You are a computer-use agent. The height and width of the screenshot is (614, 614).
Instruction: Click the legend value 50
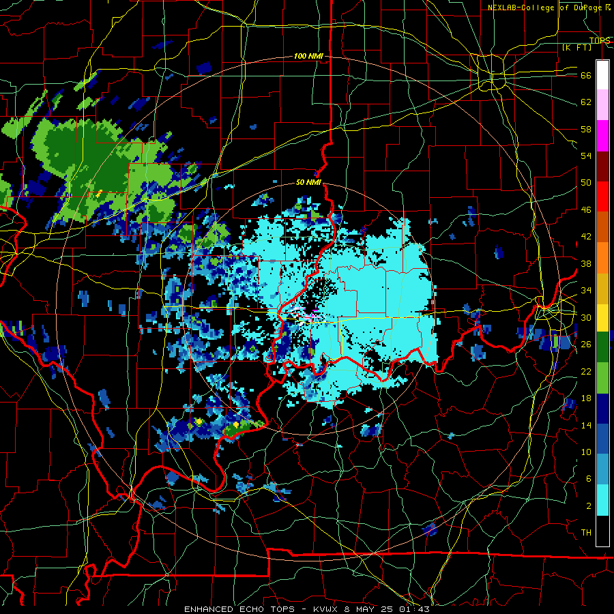click(x=586, y=183)
